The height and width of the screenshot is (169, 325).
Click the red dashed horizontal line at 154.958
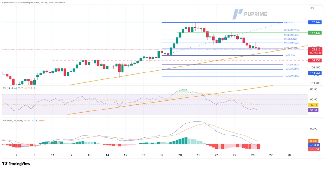[x=127, y=60]
